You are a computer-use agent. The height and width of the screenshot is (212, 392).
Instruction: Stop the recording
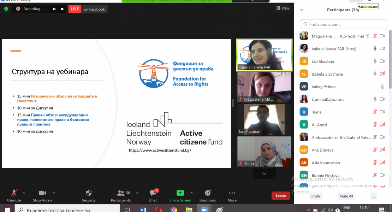[62, 9]
